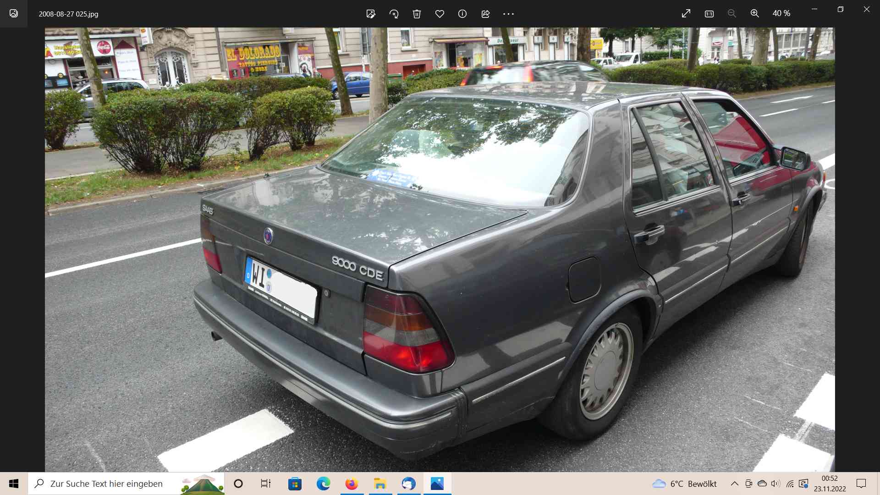Rotate the photo using rotate icon
This screenshot has height=495, width=880.
point(394,14)
